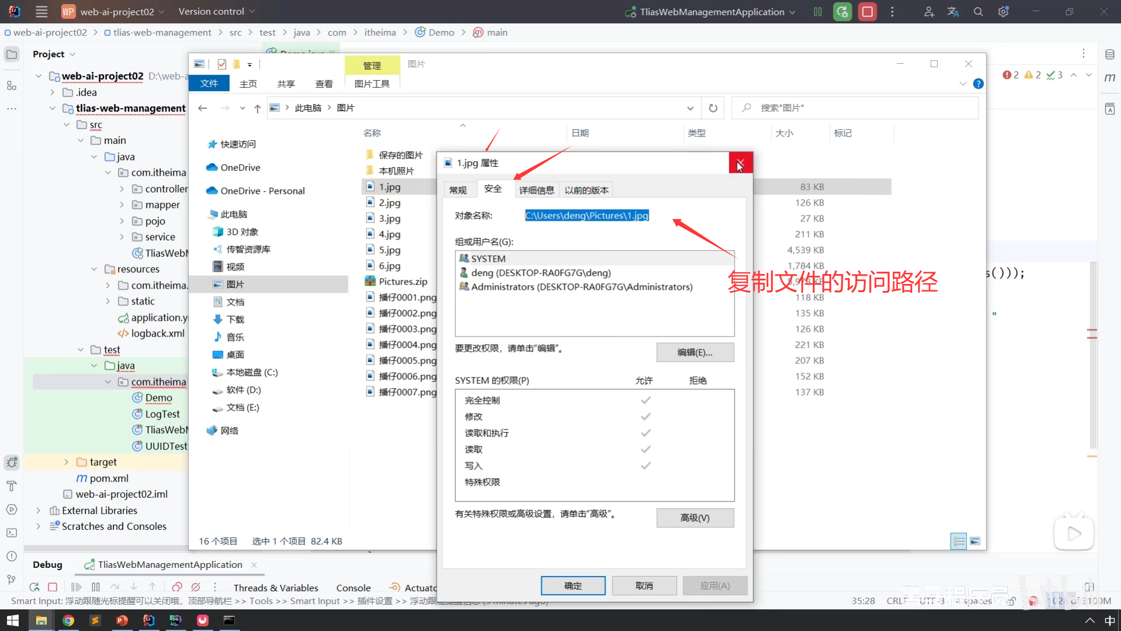This screenshot has width=1121, height=631.
Task: Pause program in the Debug toolbar
Action: click(96, 587)
